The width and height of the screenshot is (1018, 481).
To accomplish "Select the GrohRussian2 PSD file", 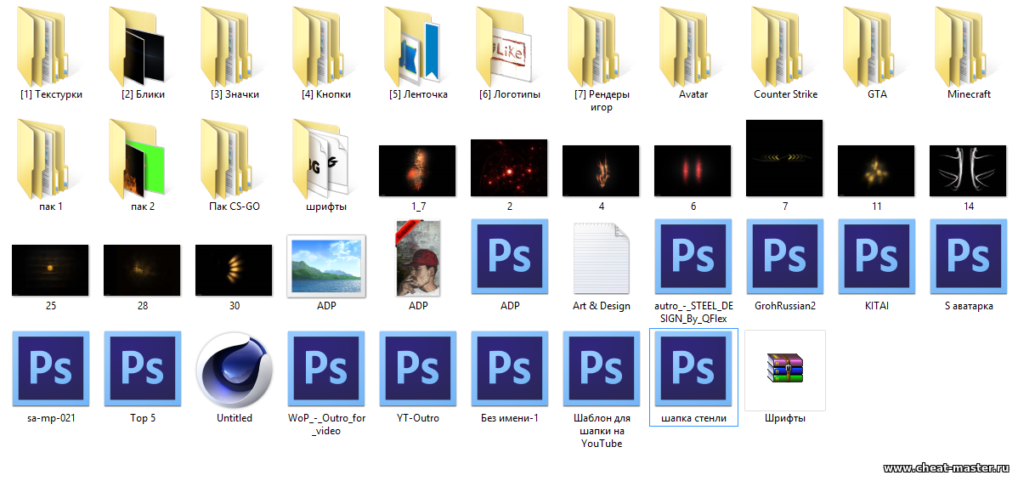I will (x=785, y=257).
